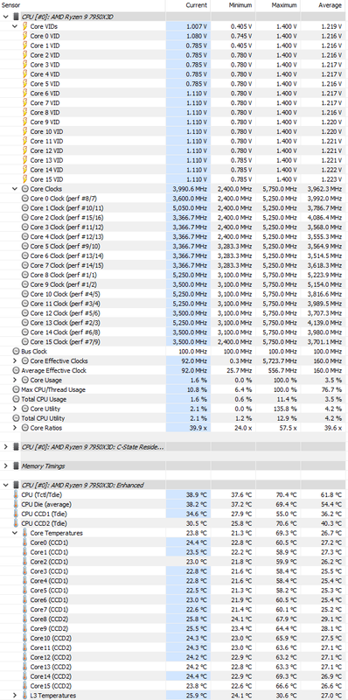
Task: Click the thermometer icon beside CPU Die (average)
Action: [x=17, y=504]
